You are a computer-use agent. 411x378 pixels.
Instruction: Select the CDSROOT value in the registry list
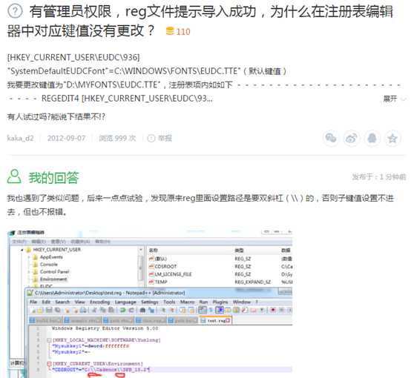pyautogui.click(x=162, y=266)
